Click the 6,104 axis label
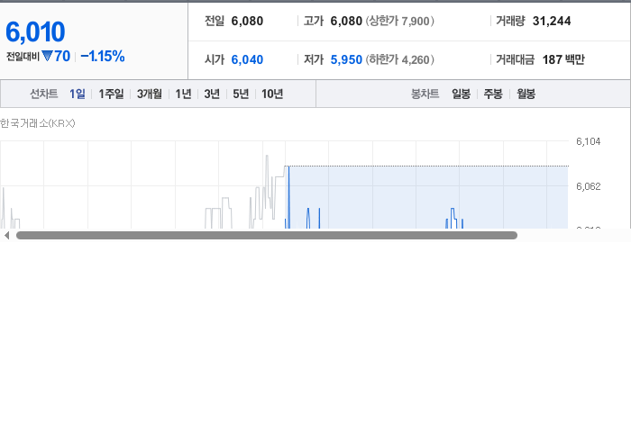Screen dimensions: 631x441 click(589, 141)
